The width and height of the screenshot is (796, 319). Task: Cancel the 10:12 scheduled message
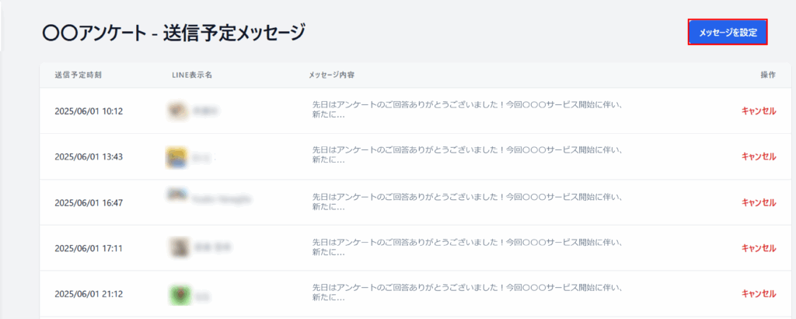(x=759, y=111)
